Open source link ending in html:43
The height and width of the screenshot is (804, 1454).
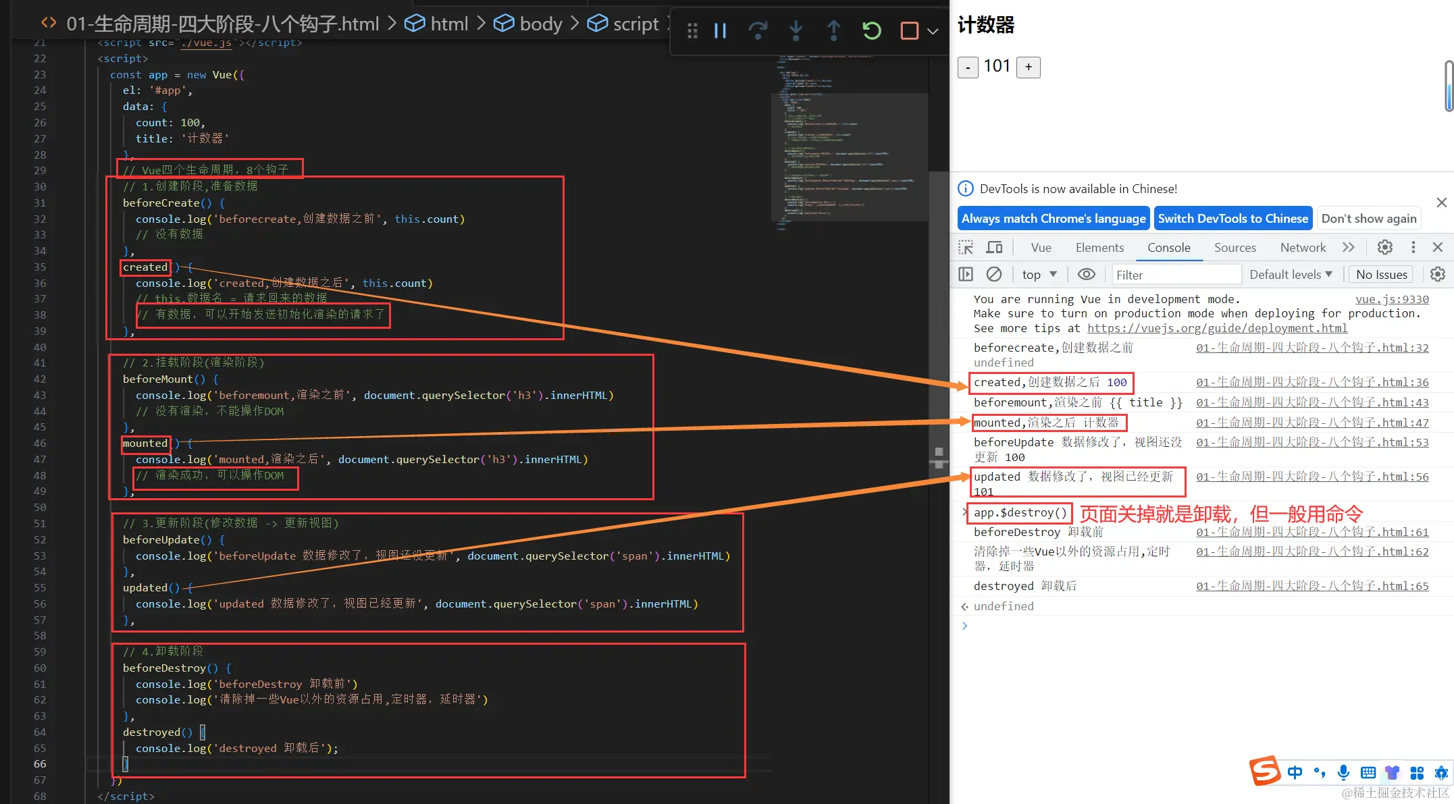1312,402
